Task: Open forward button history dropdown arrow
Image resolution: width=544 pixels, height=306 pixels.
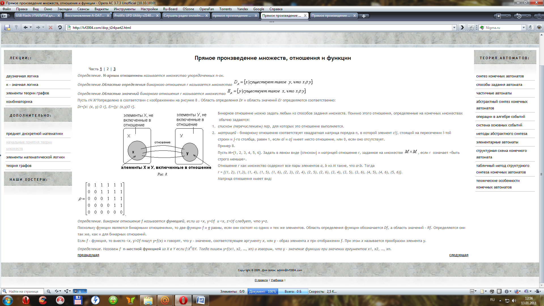Action: (43, 27)
